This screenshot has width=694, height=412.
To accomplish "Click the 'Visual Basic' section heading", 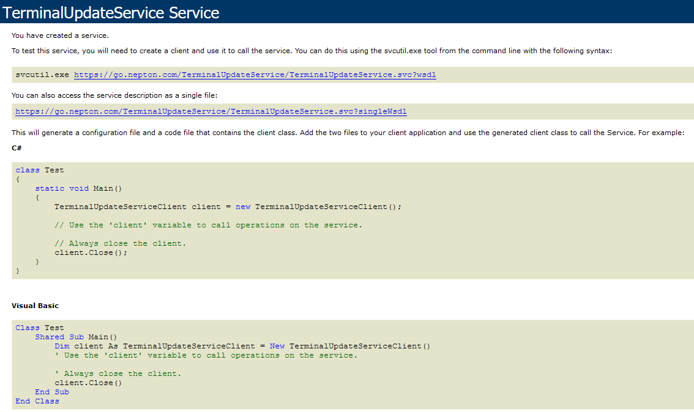I will tap(35, 306).
